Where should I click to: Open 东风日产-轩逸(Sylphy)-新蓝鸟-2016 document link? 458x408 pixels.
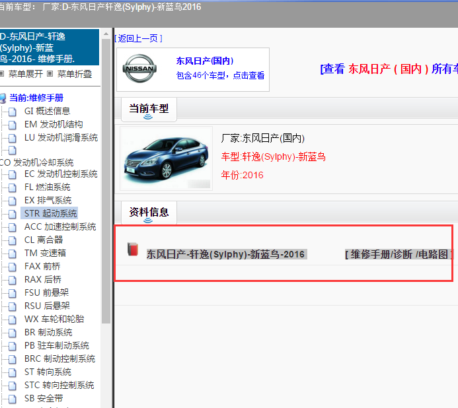tap(226, 254)
